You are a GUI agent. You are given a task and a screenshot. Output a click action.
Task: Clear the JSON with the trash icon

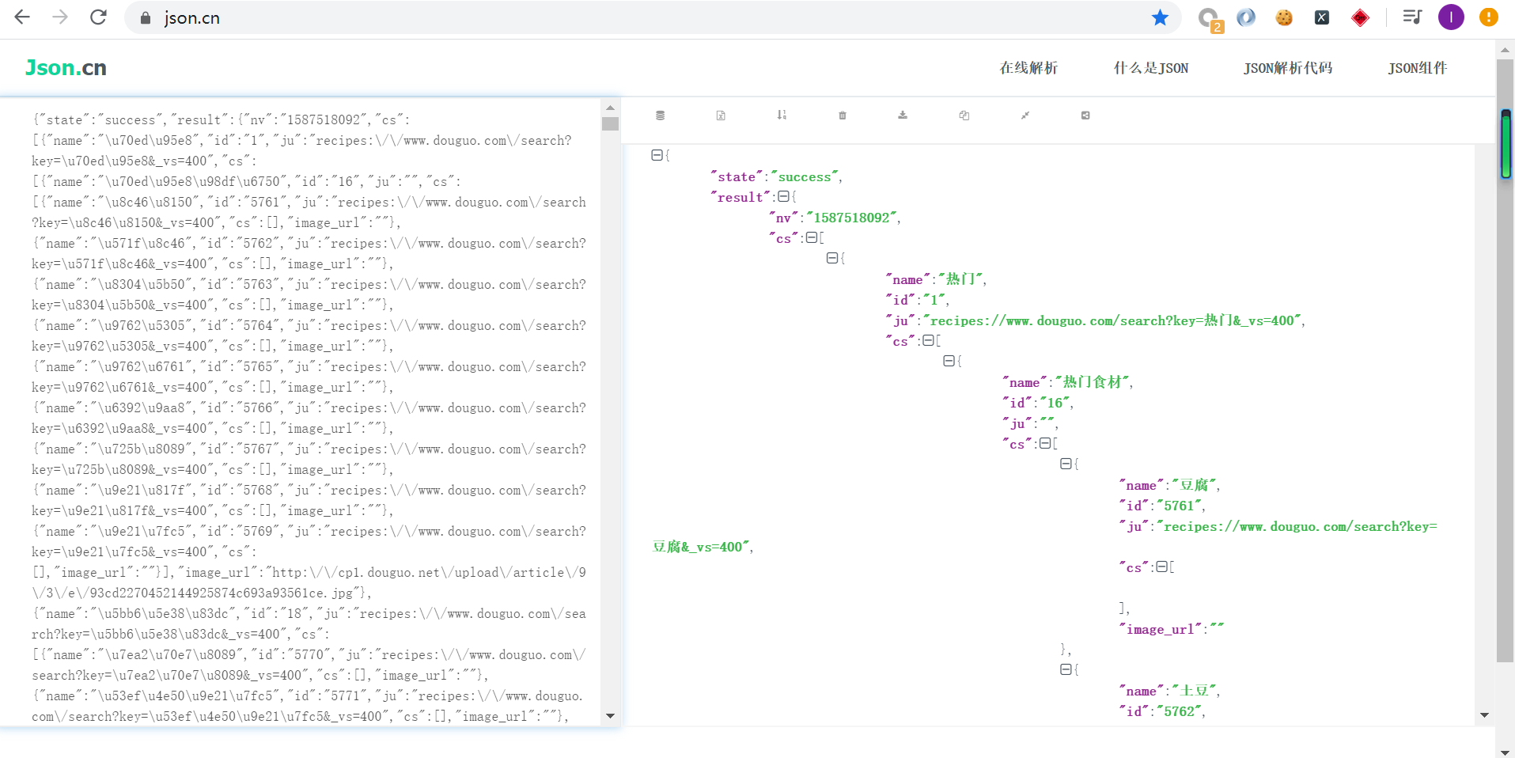[843, 116]
